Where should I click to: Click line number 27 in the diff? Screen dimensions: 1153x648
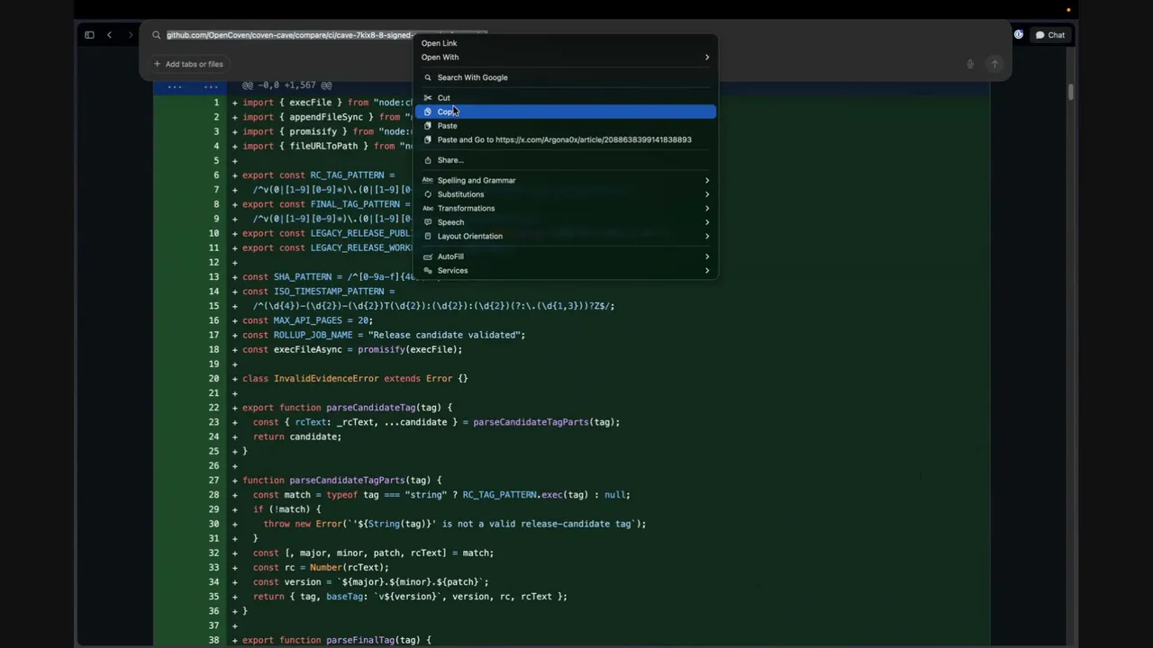click(213, 481)
